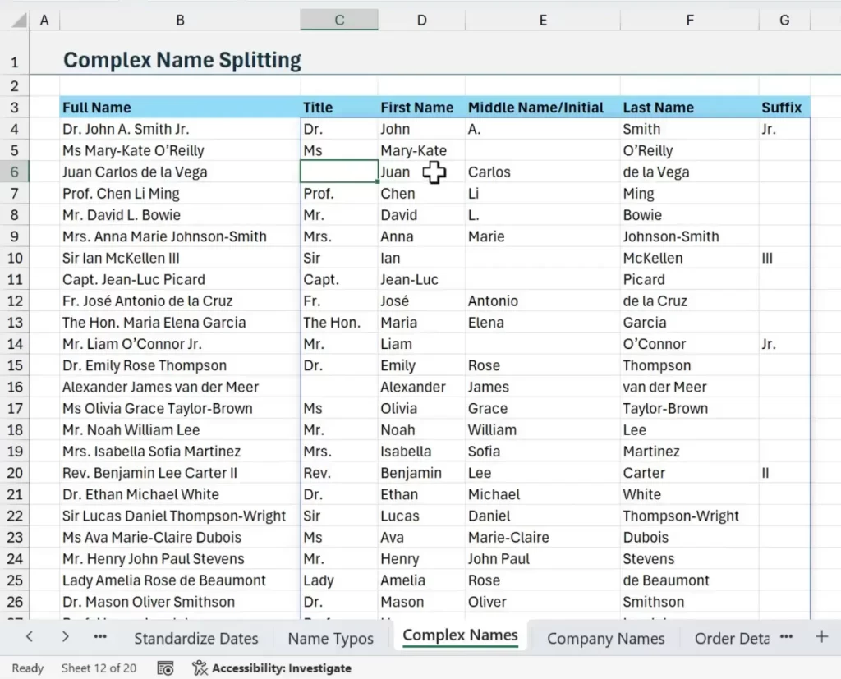This screenshot has width=841, height=679.
Task: Go to the Company Names sheet
Action: click(x=605, y=638)
